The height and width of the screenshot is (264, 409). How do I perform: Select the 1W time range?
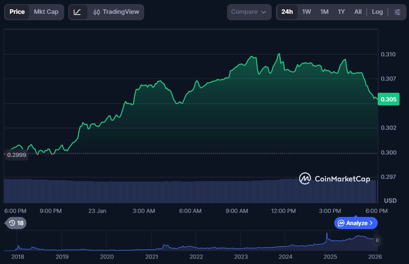[306, 12]
